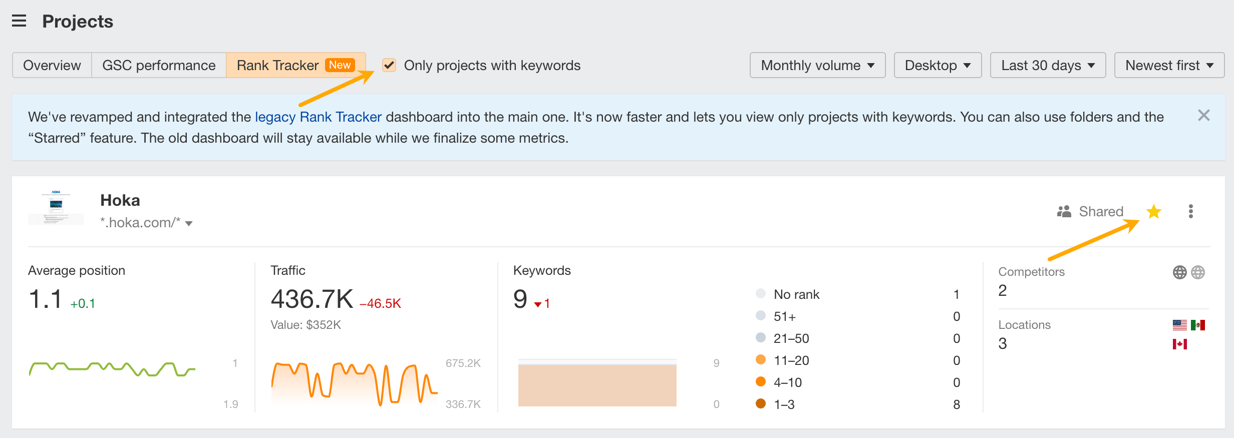Dismiss the revamp notification banner
The image size is (1234, 438).
[x=1203, y=115]
